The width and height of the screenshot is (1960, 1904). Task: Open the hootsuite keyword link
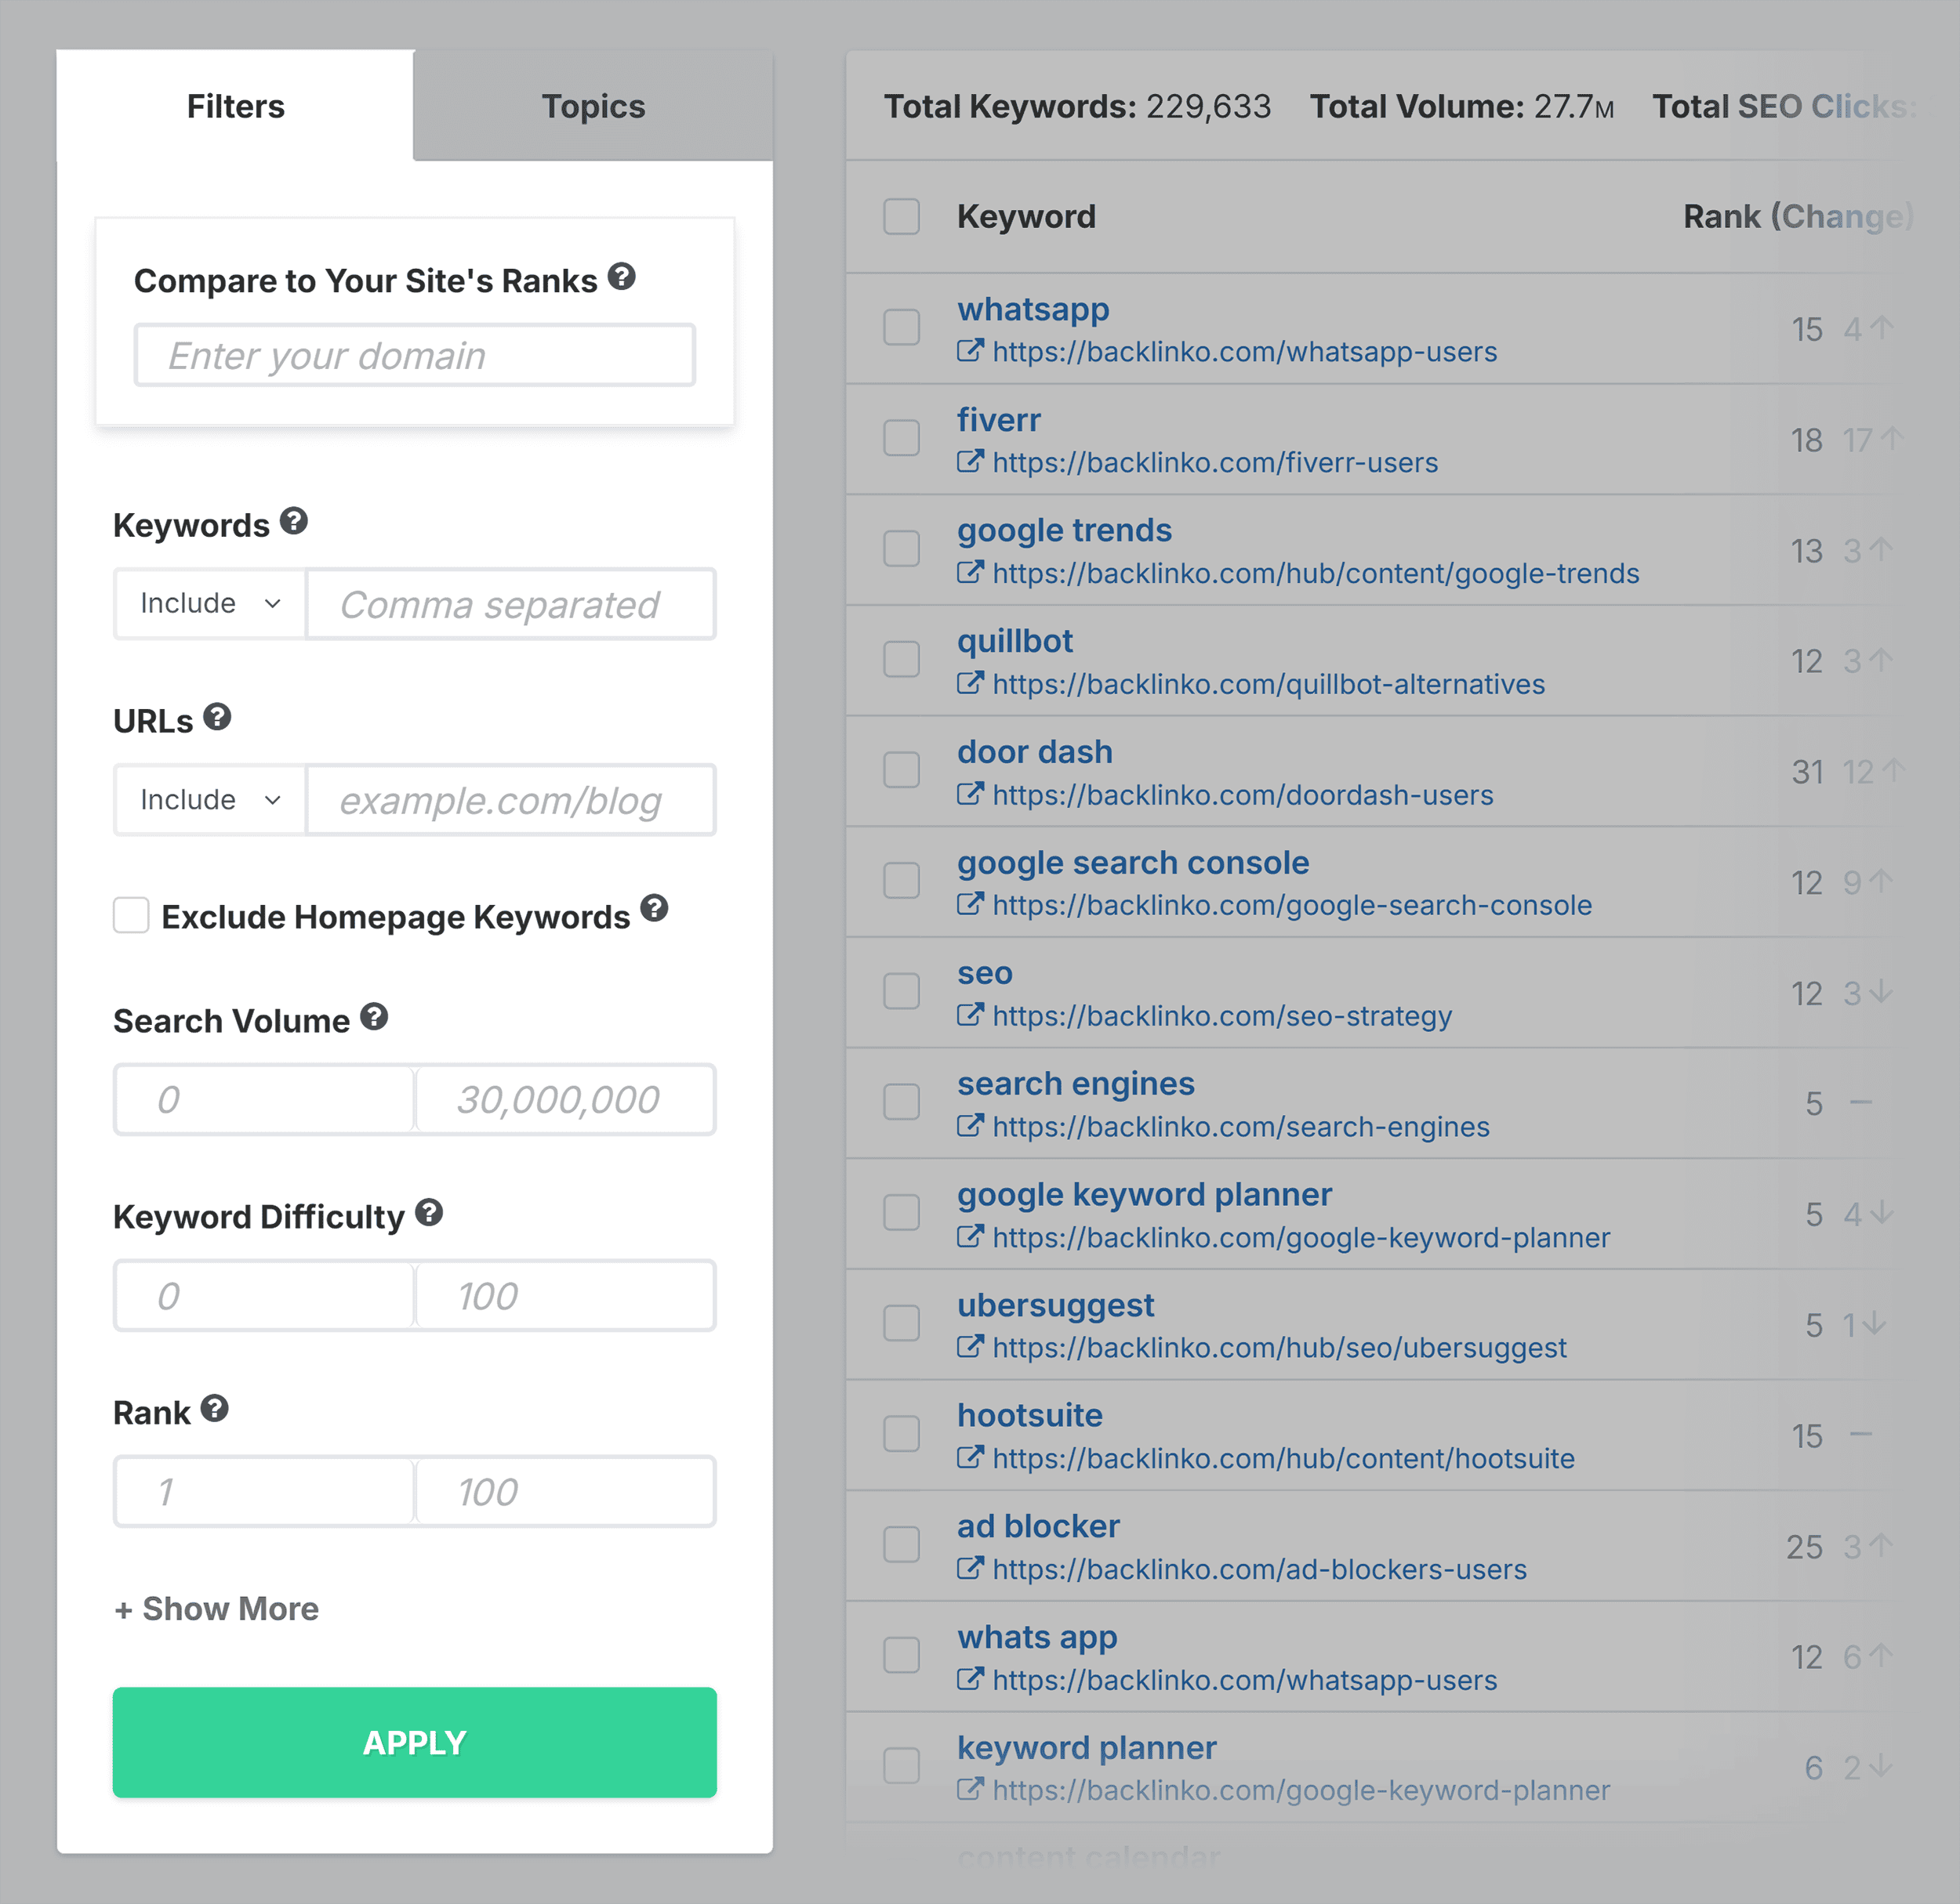tap(1029, 1415)
